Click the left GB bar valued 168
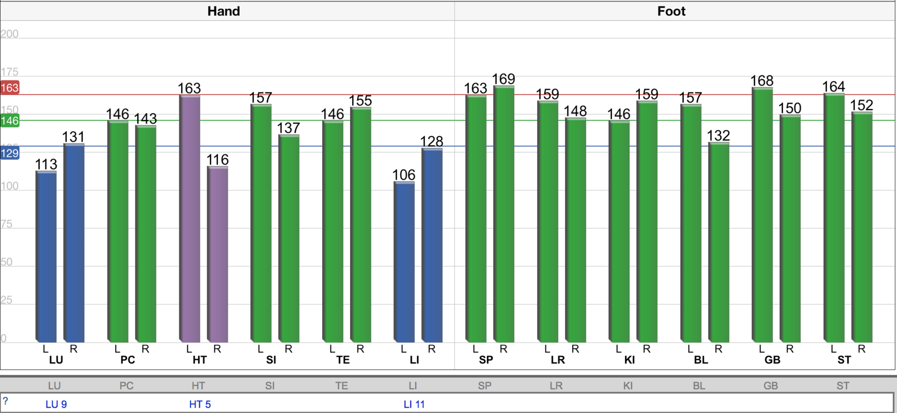This screenshot has width=897, height=413. point(762,214)
